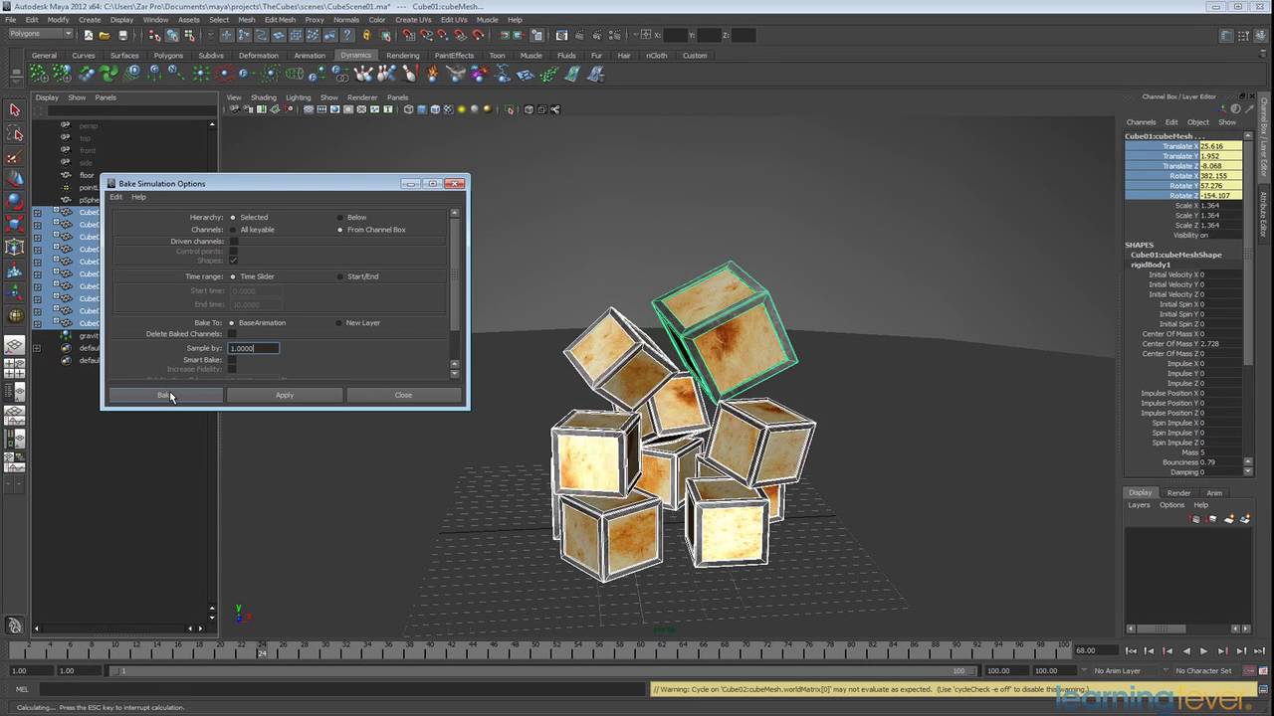Switch to the Animation shelf tab
1274x716 pixels.
(310, 55)
